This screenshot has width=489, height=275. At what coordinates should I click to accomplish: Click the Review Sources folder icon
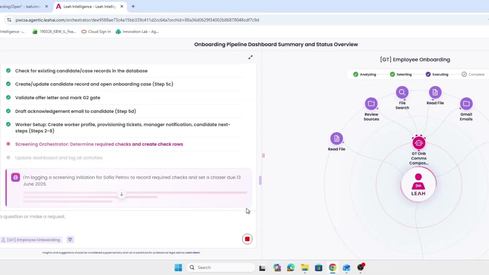371,104
